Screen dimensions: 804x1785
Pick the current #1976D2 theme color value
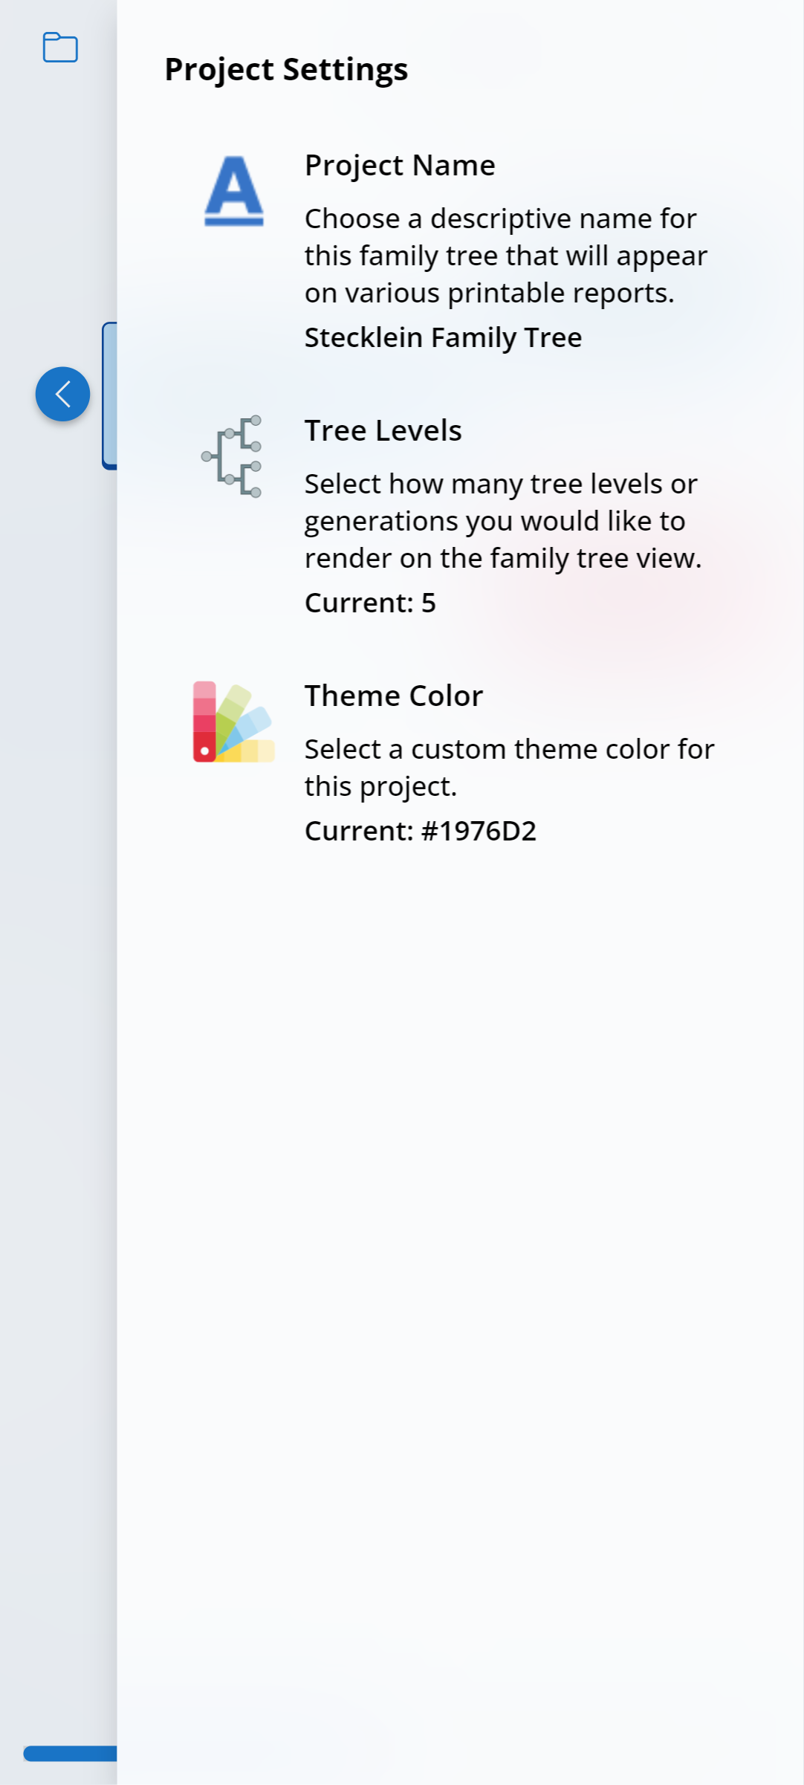point(420,831)
